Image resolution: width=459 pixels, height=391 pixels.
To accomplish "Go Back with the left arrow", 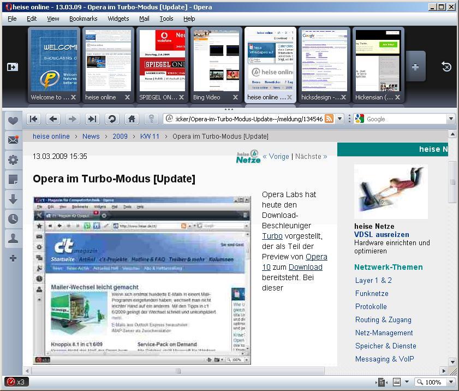I will [x=53, y=119].
